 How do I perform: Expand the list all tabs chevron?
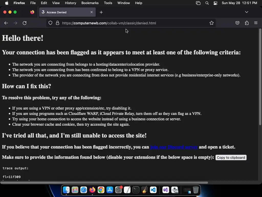(x=247, y=12)
